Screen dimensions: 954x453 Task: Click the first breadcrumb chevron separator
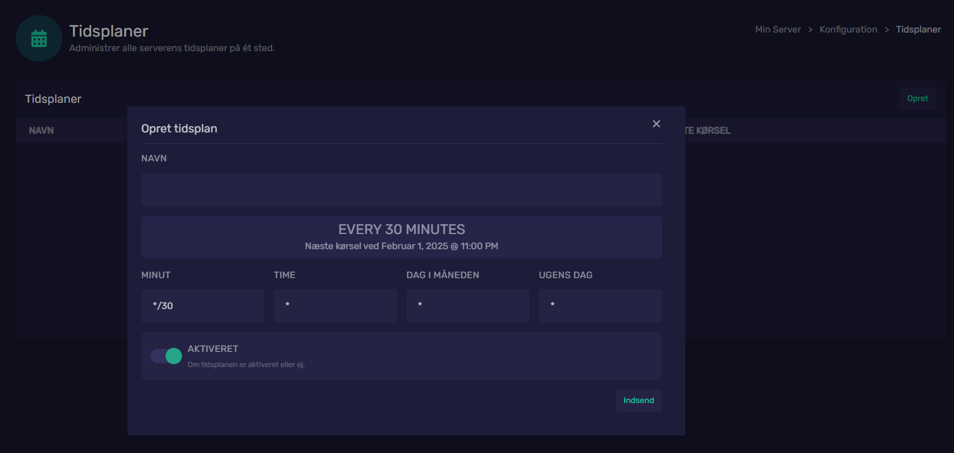(x=810, y=30)
